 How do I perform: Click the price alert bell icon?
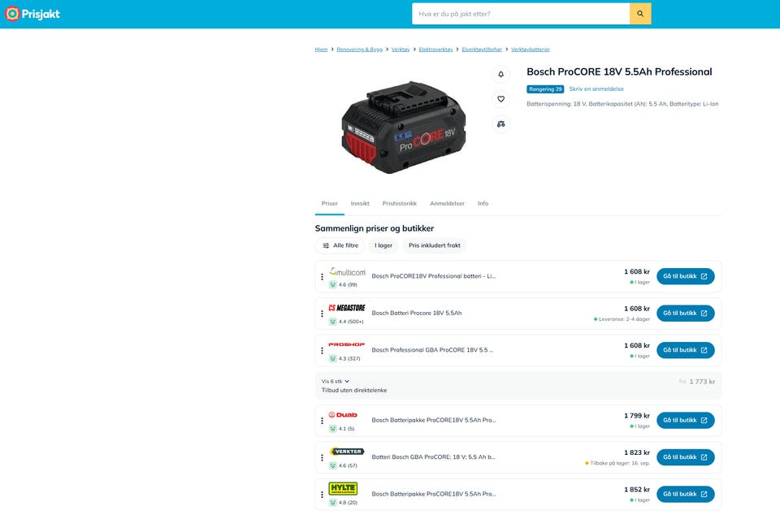coord(501,74)
